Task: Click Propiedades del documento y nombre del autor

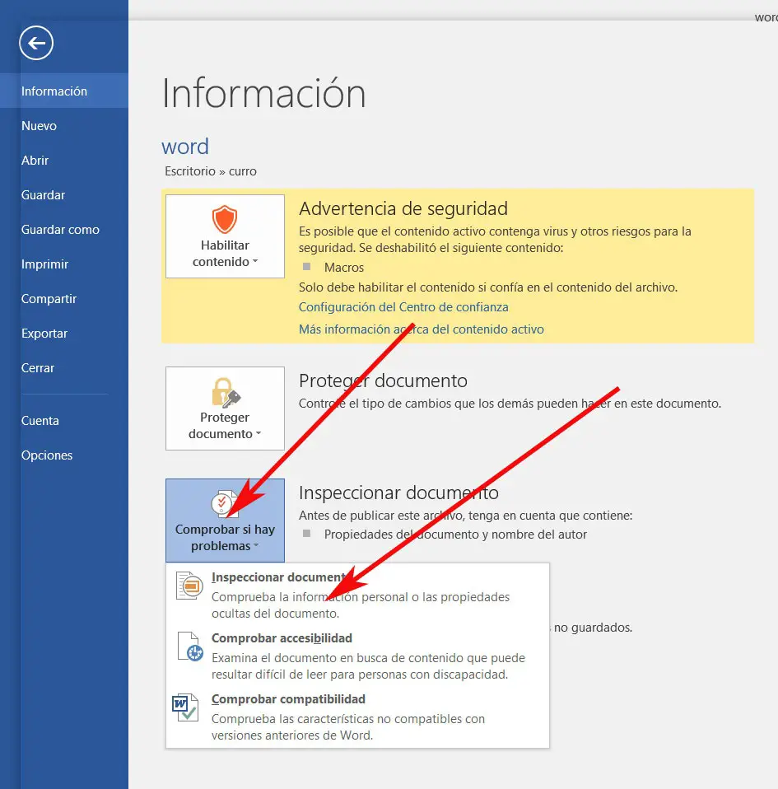Action: (x=455, y=534)
